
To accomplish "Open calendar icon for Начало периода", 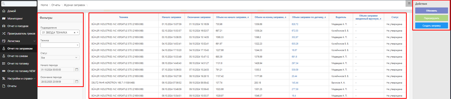I will coord(77,69).
